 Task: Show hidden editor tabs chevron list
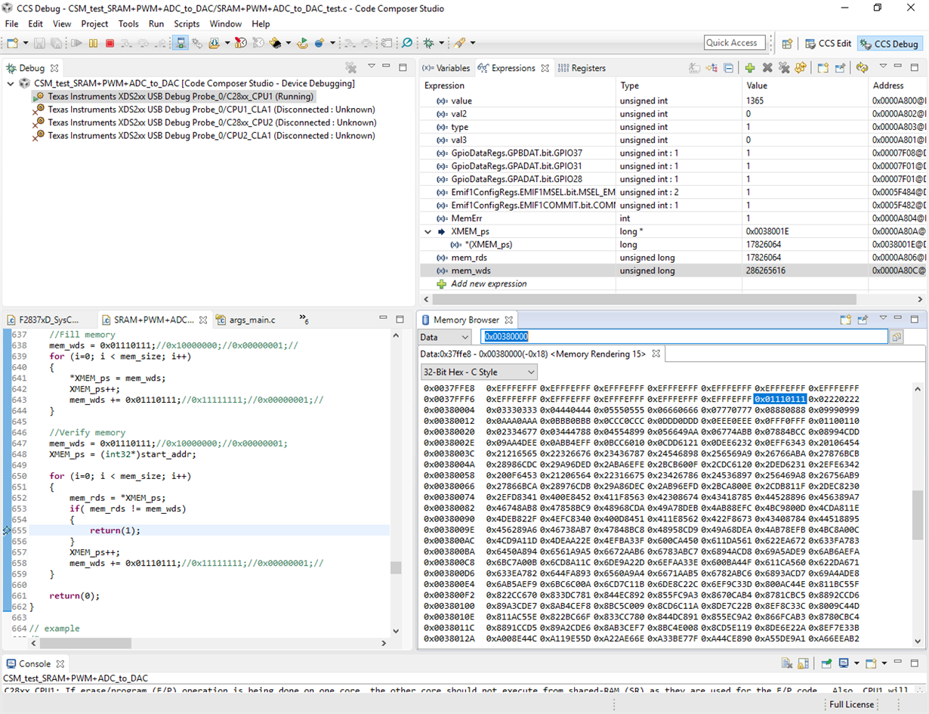click(x=304, y=319)
